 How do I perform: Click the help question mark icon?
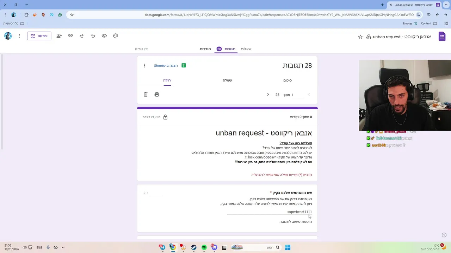point(444,235)
